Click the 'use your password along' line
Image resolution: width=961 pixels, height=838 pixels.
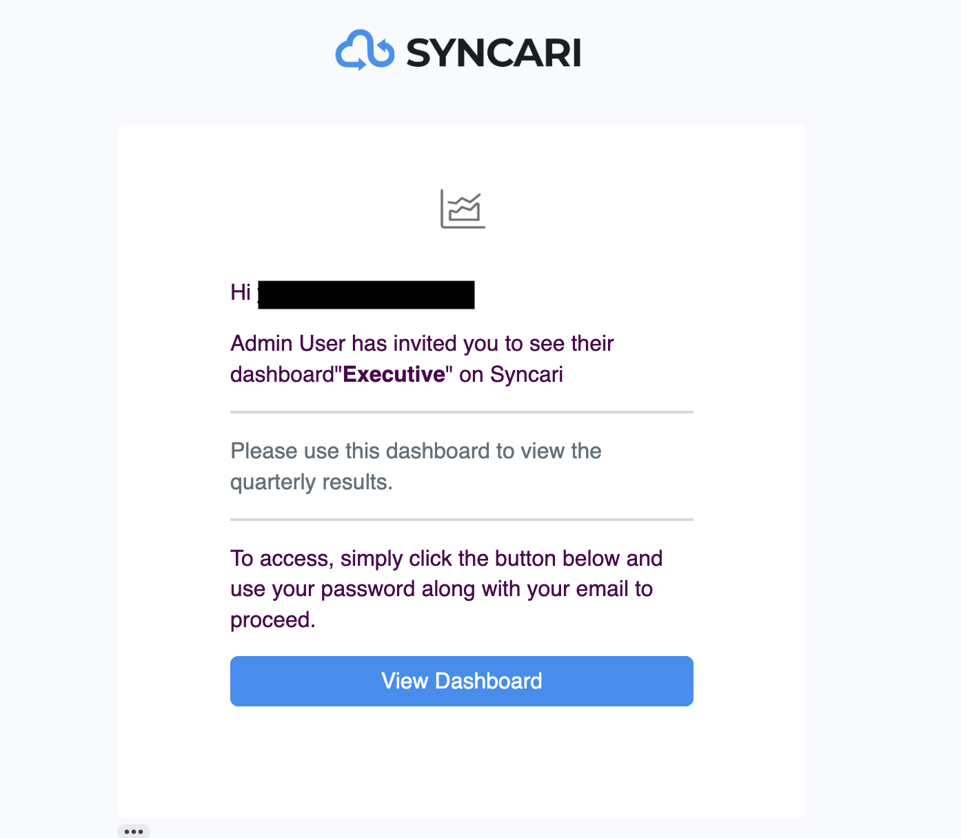pyautogui.click(x=441, y=589)
